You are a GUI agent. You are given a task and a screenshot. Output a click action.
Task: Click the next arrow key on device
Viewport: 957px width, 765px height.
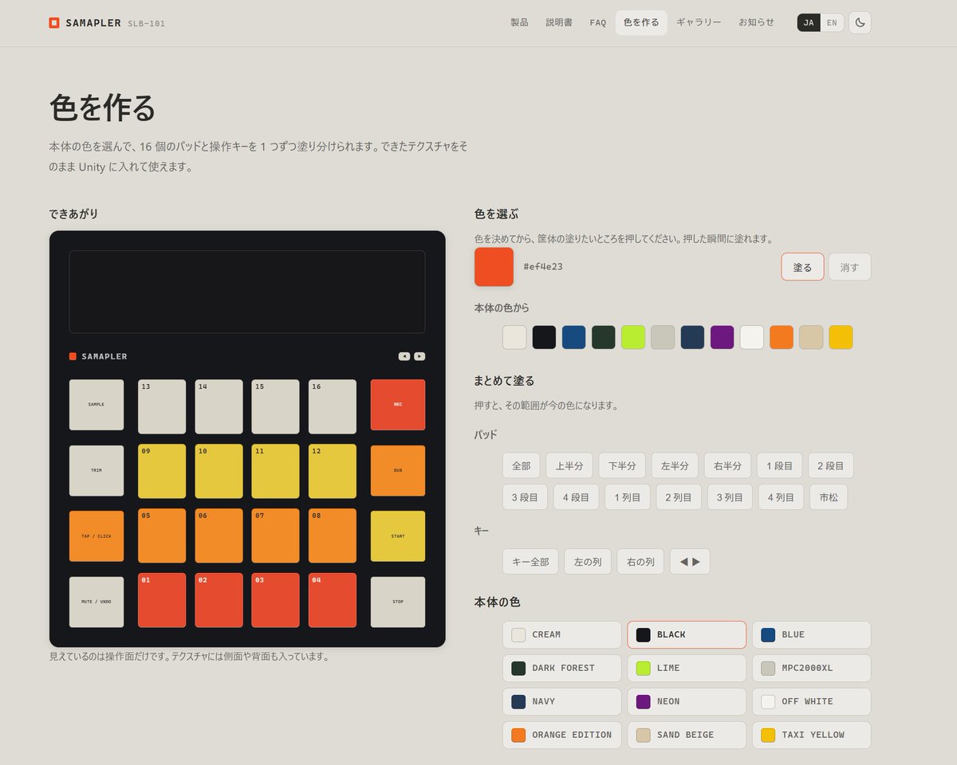(419, 356)
